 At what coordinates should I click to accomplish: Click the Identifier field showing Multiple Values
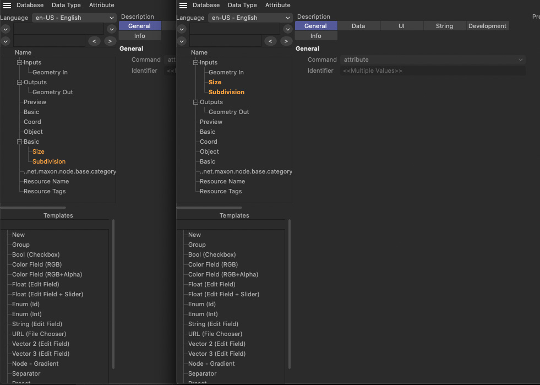[433, 71]
